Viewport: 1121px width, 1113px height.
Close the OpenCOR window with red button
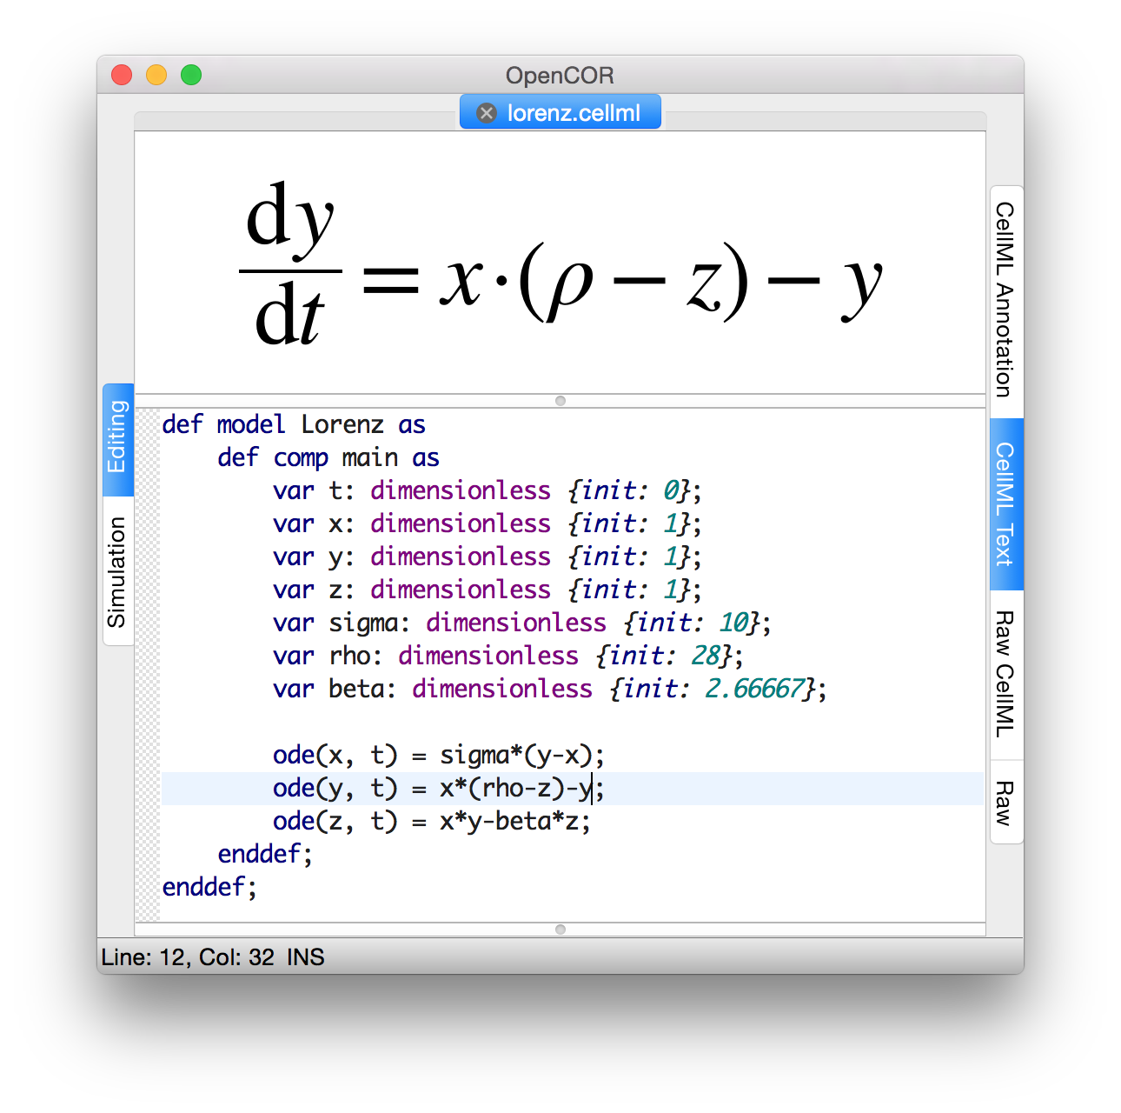pos(122,76)
